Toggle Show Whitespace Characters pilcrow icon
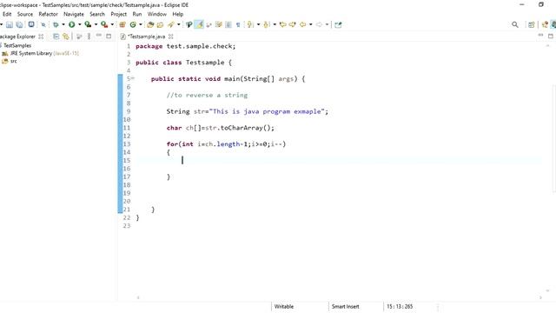The image size is (556, 313). [238, 24]
